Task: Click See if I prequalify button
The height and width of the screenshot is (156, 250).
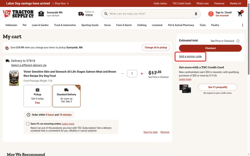Action: pos(218,87)
